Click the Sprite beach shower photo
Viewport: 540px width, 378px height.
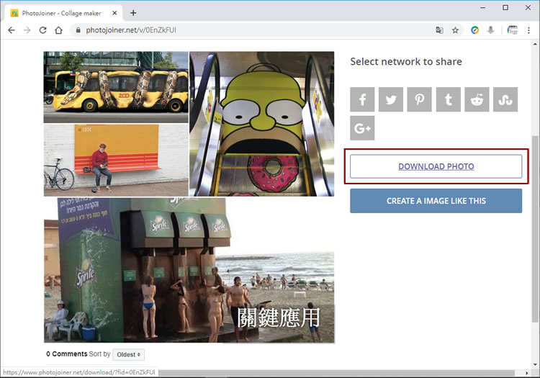(189, 270)
